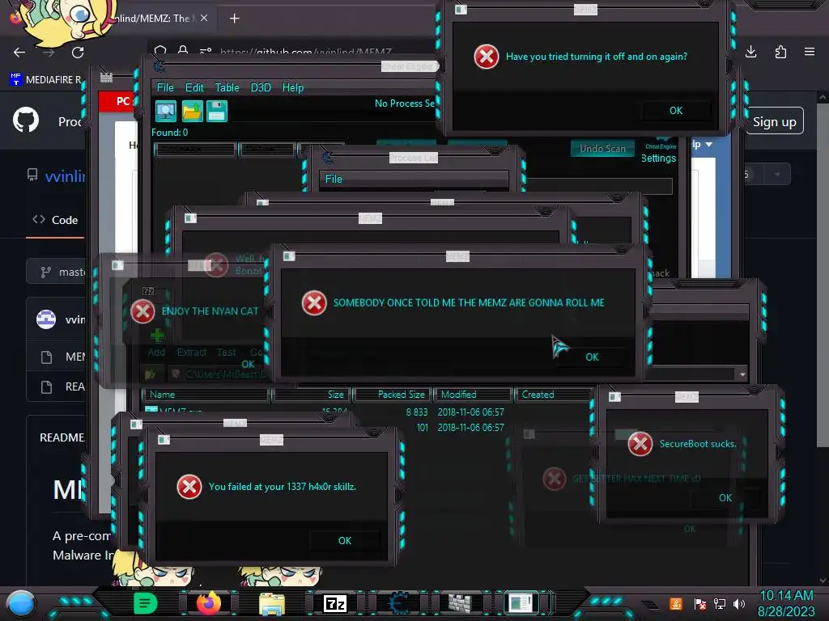Click the green plus Add icon in 7-Zip
This screenshot has width=829, height=621.
157,336
